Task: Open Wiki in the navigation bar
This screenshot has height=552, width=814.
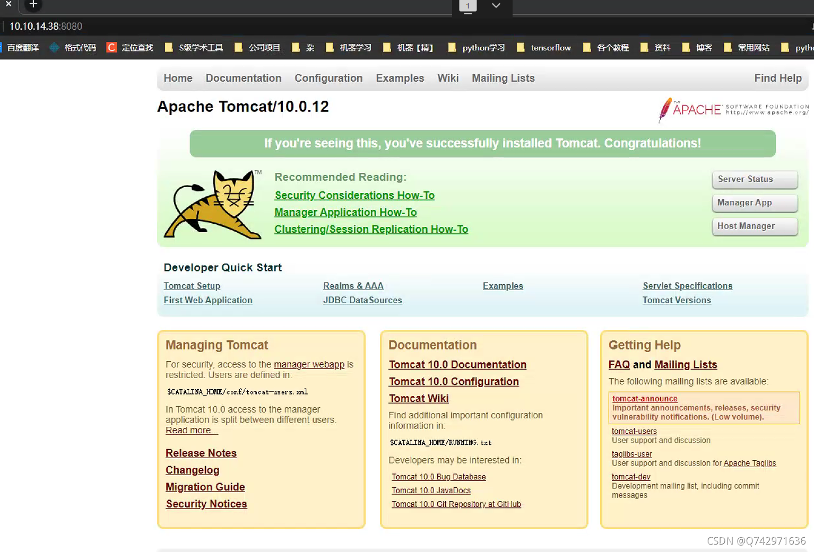Action: point(448,78)
